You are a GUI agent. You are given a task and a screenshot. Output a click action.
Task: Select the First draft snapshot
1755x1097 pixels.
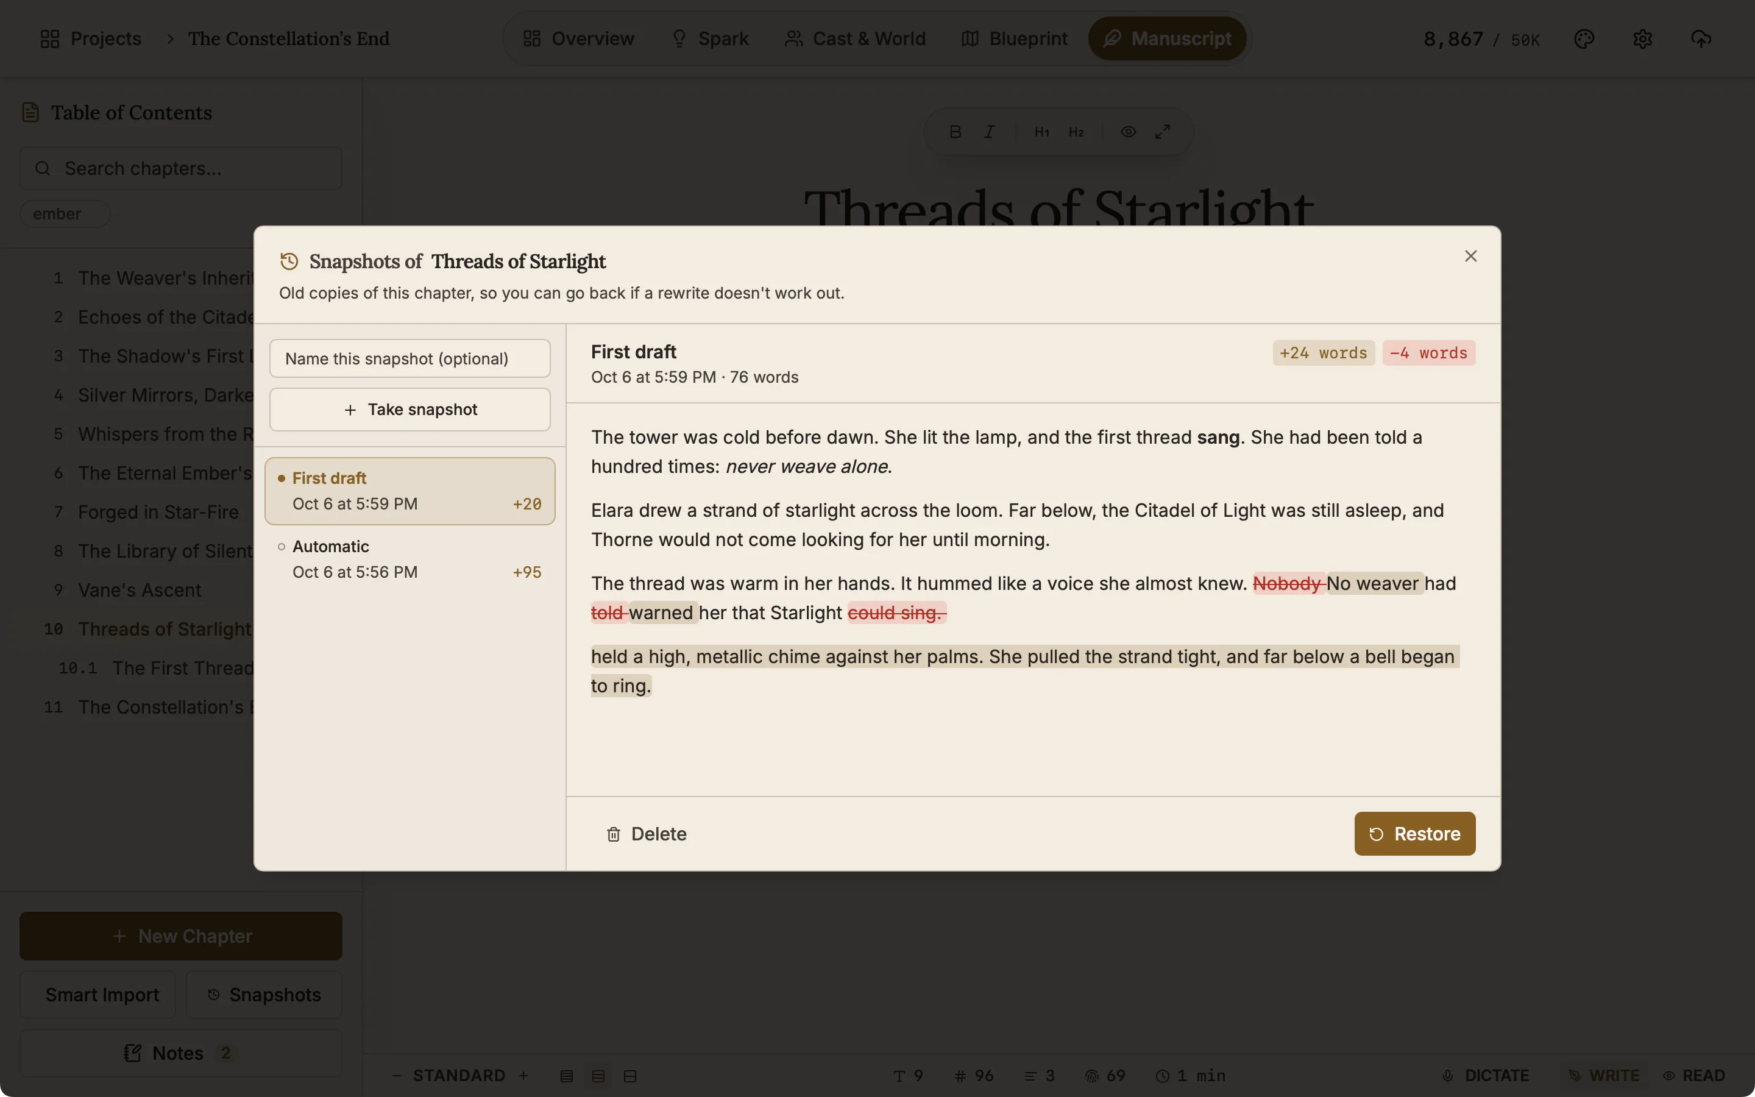pos(409,491)
